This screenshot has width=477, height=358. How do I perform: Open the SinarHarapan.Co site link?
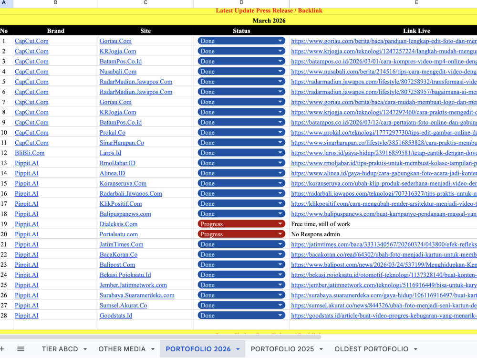click(122, 143)
